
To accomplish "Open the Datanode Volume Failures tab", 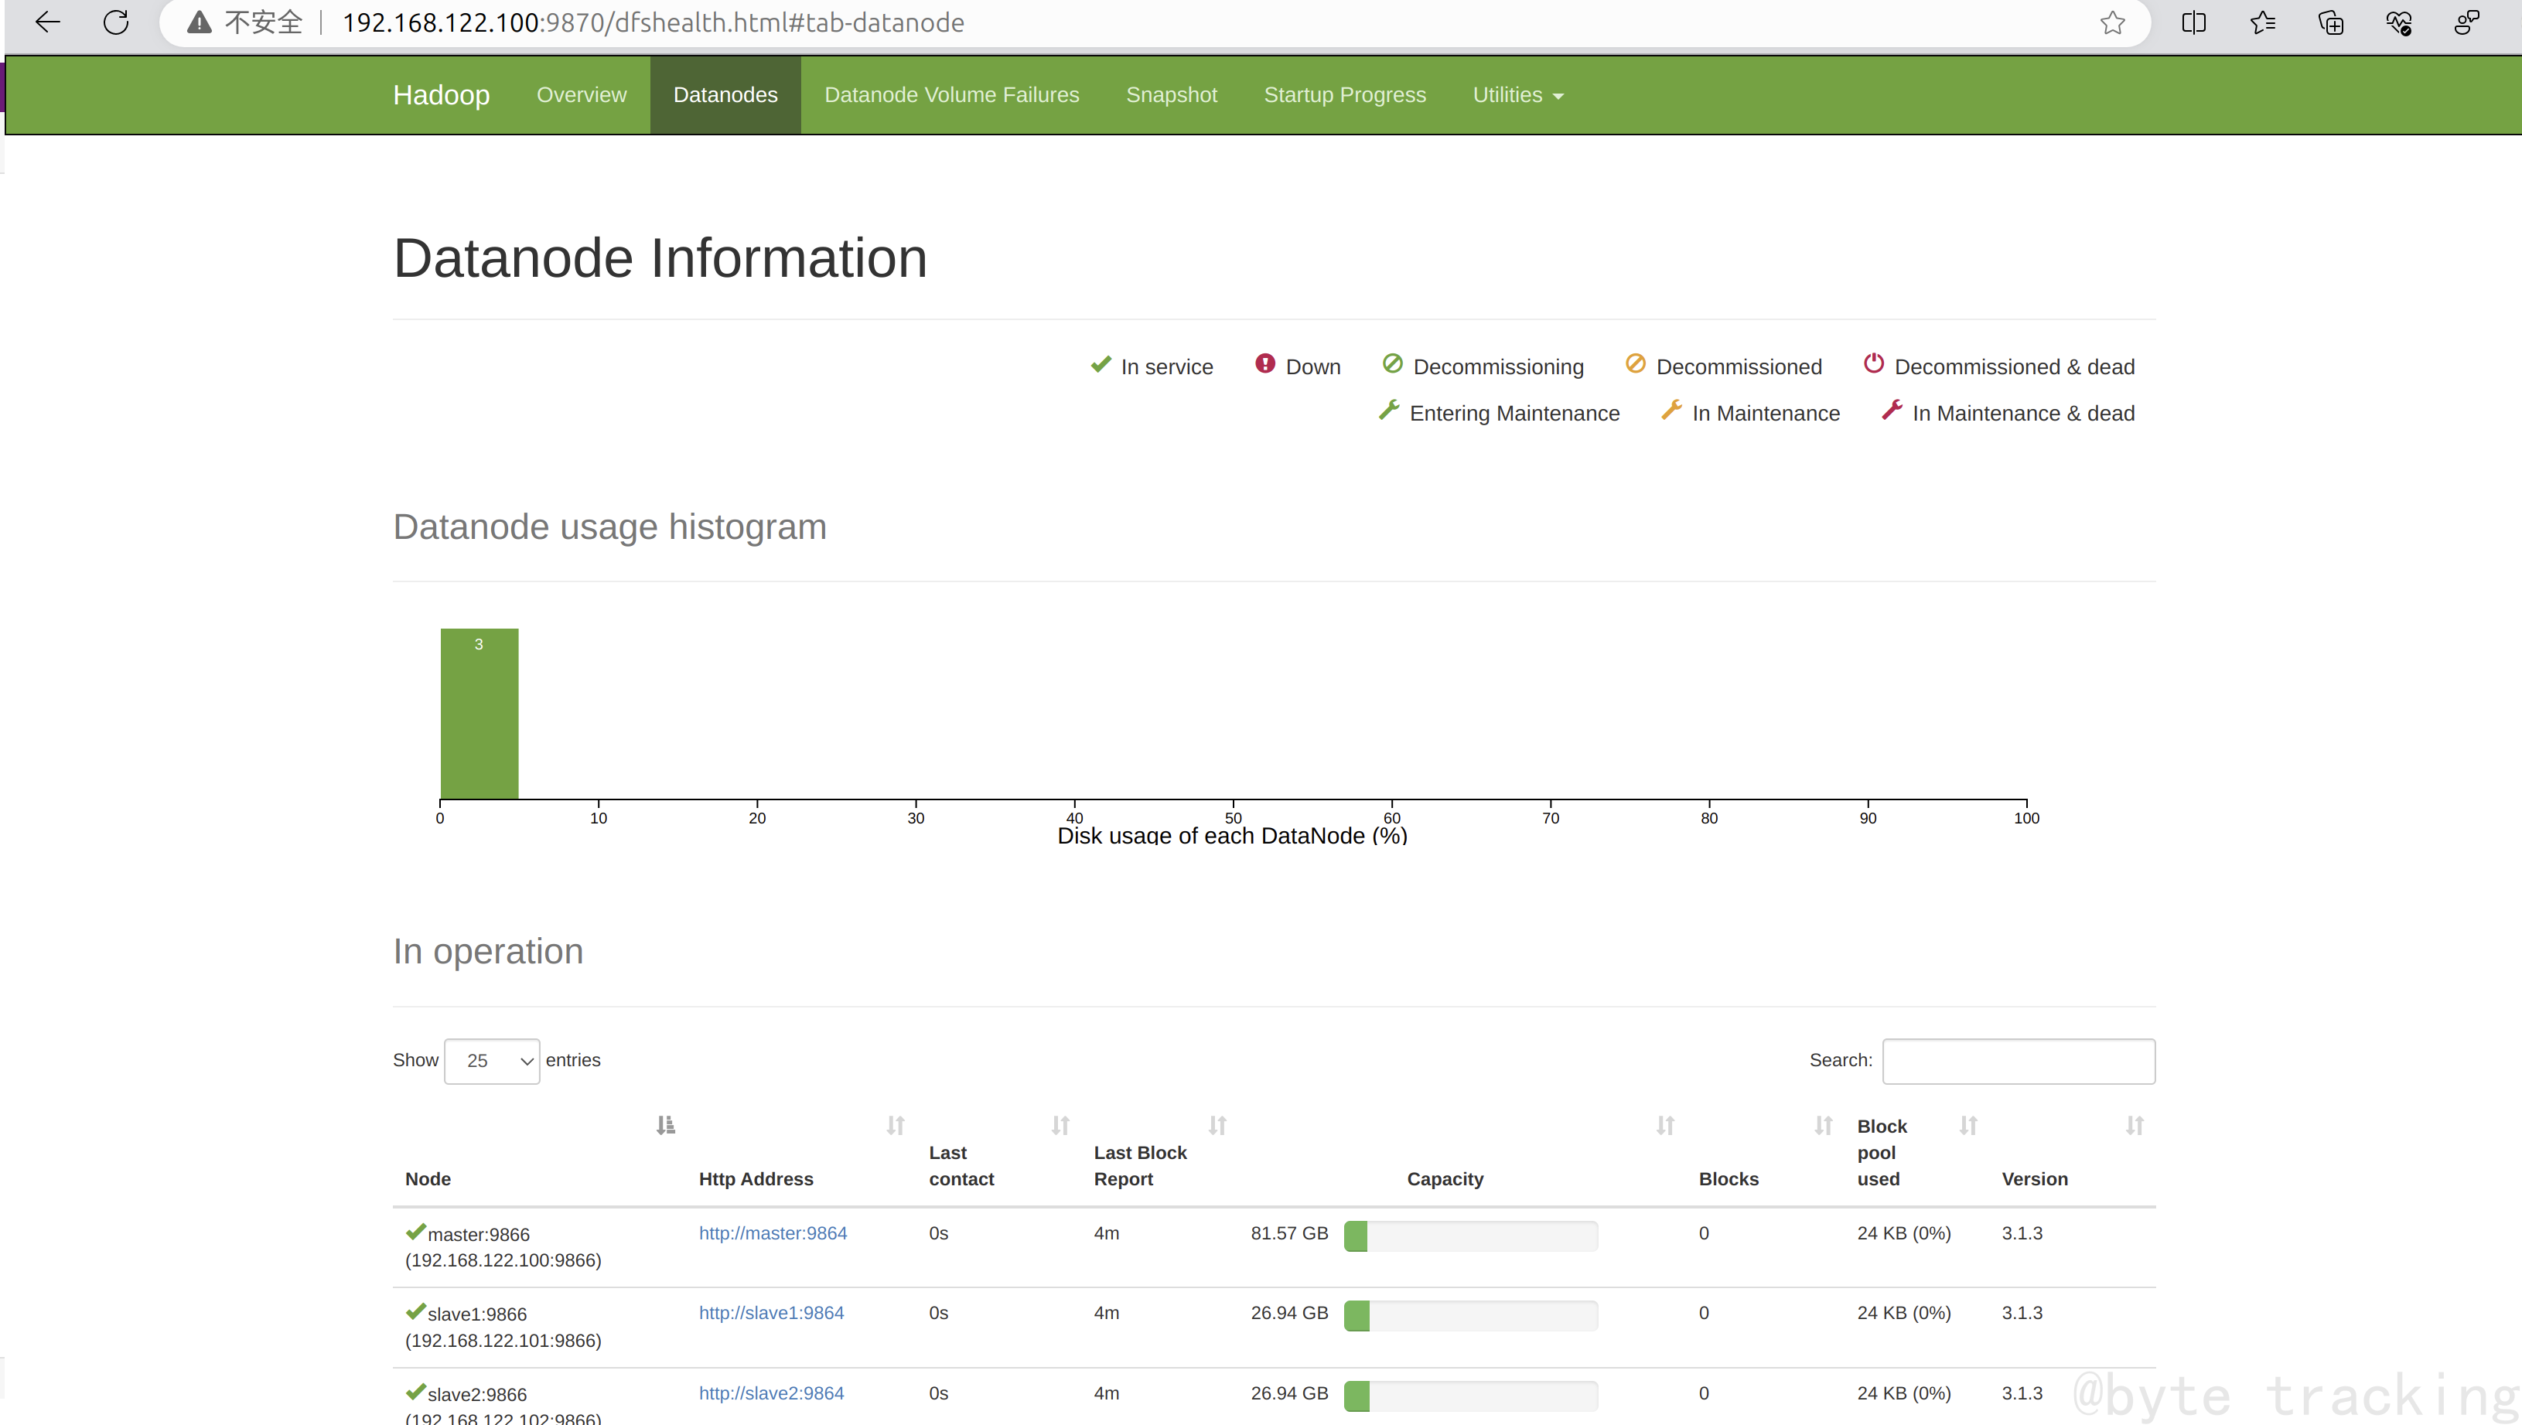I will tap(951, 95).
